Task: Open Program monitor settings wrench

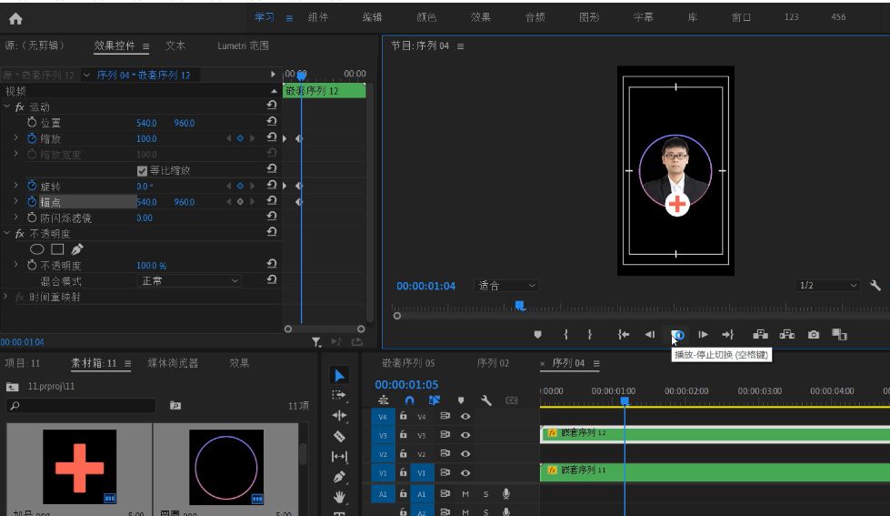Action: coord(875,286)
